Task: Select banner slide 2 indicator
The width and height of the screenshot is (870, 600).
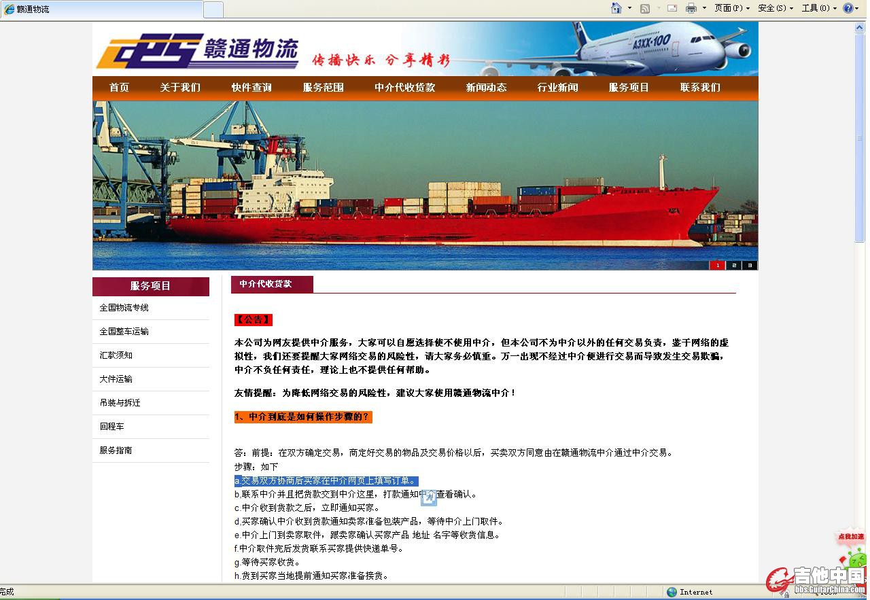Action: click(733, 265)
